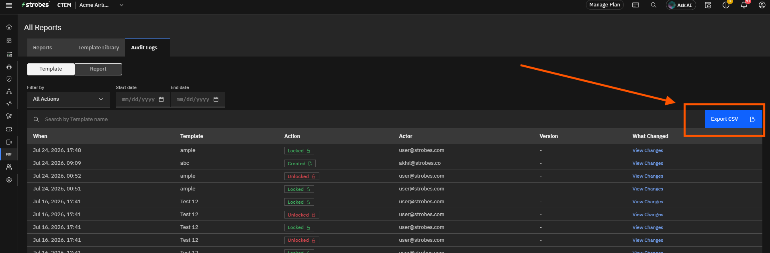Open the user profile avatar icon
770x253 pixels.
[762, 5]
